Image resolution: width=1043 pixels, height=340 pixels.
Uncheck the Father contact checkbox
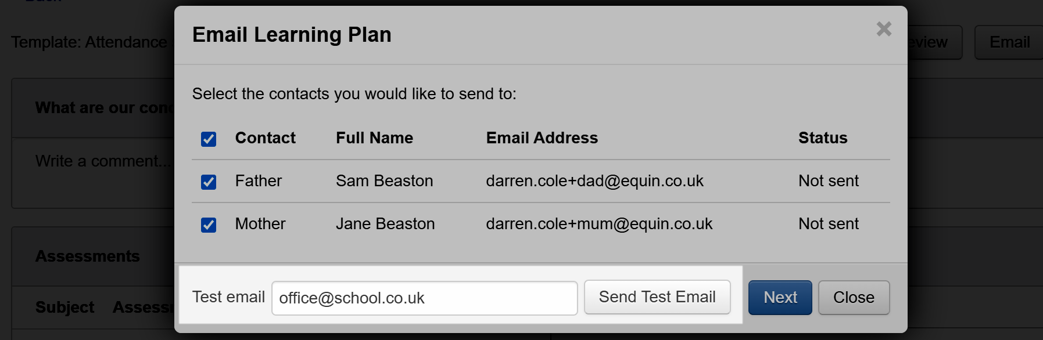tap(209, 182)
